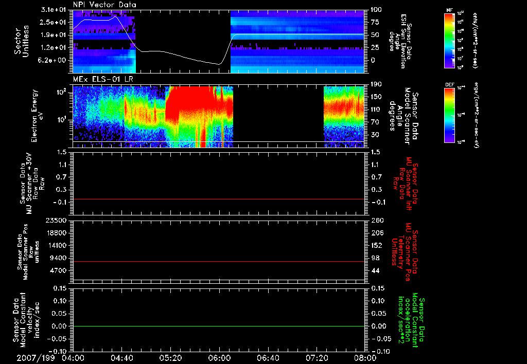Click the 08:00 time axis label
This screenshot has width=527, height=364.
(x=365, y=358)
